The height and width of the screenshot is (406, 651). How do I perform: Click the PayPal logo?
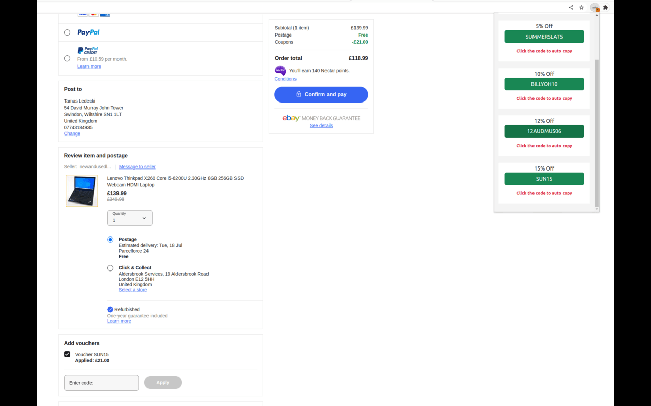tap(88, 32)
